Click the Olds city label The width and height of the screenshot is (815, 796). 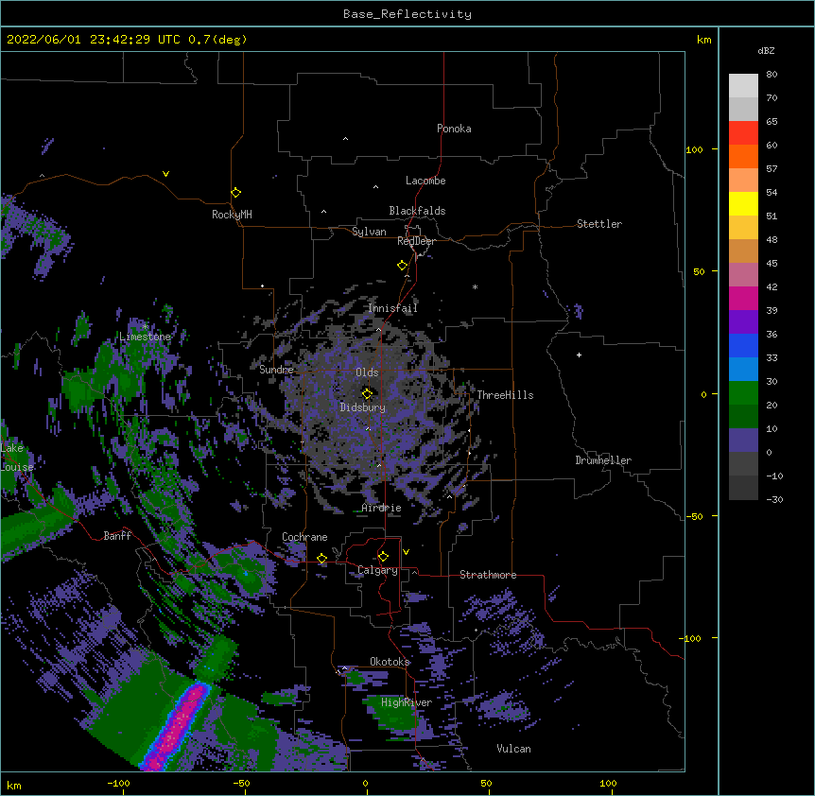point(367,372)
